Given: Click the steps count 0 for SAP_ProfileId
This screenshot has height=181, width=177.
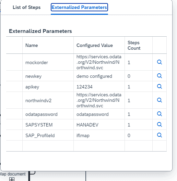Looking at the screenshot, I should point(129,135).
